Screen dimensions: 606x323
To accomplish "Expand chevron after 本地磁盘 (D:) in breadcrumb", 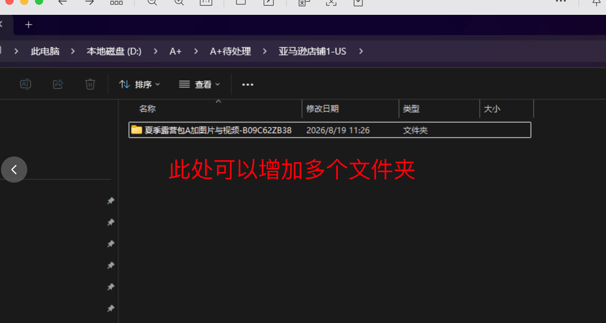I will 156,51.
